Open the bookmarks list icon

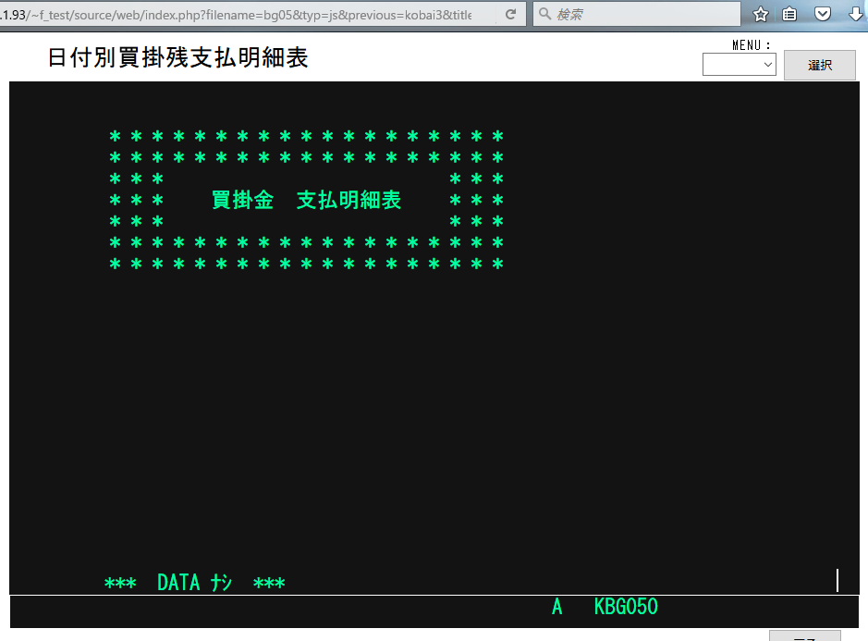coord(789,15)
